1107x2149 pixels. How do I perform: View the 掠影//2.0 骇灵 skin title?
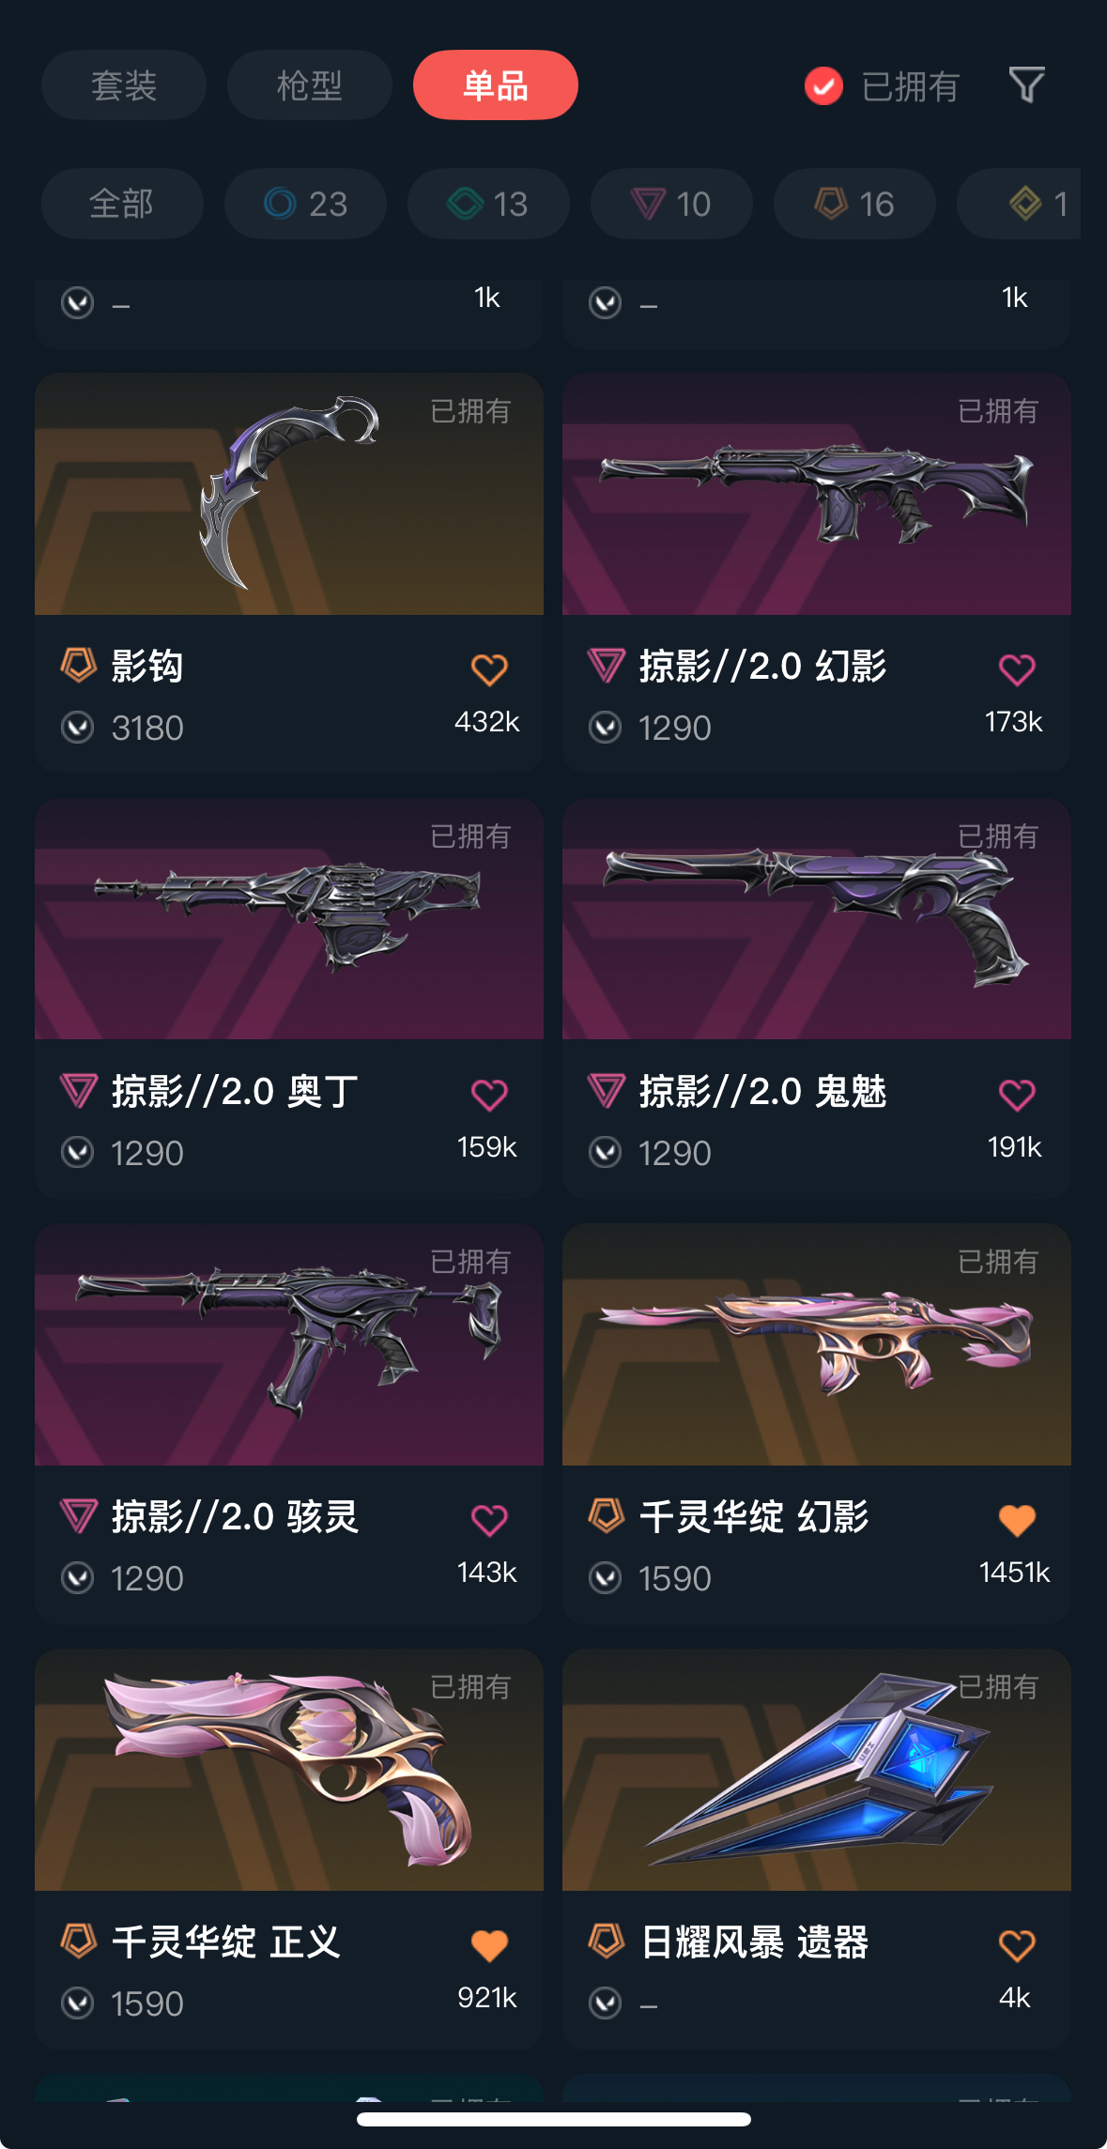click(x=235, y=1516)
